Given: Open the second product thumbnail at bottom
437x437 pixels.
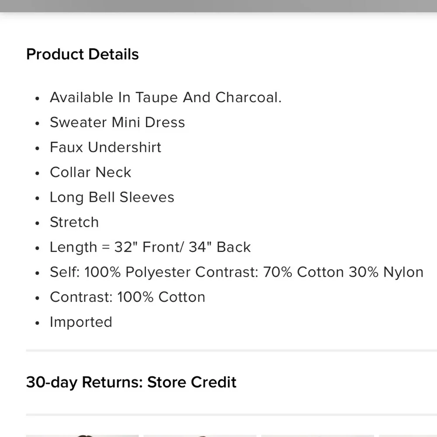Looking at the screenshot, I should click(x=200, y=435).
